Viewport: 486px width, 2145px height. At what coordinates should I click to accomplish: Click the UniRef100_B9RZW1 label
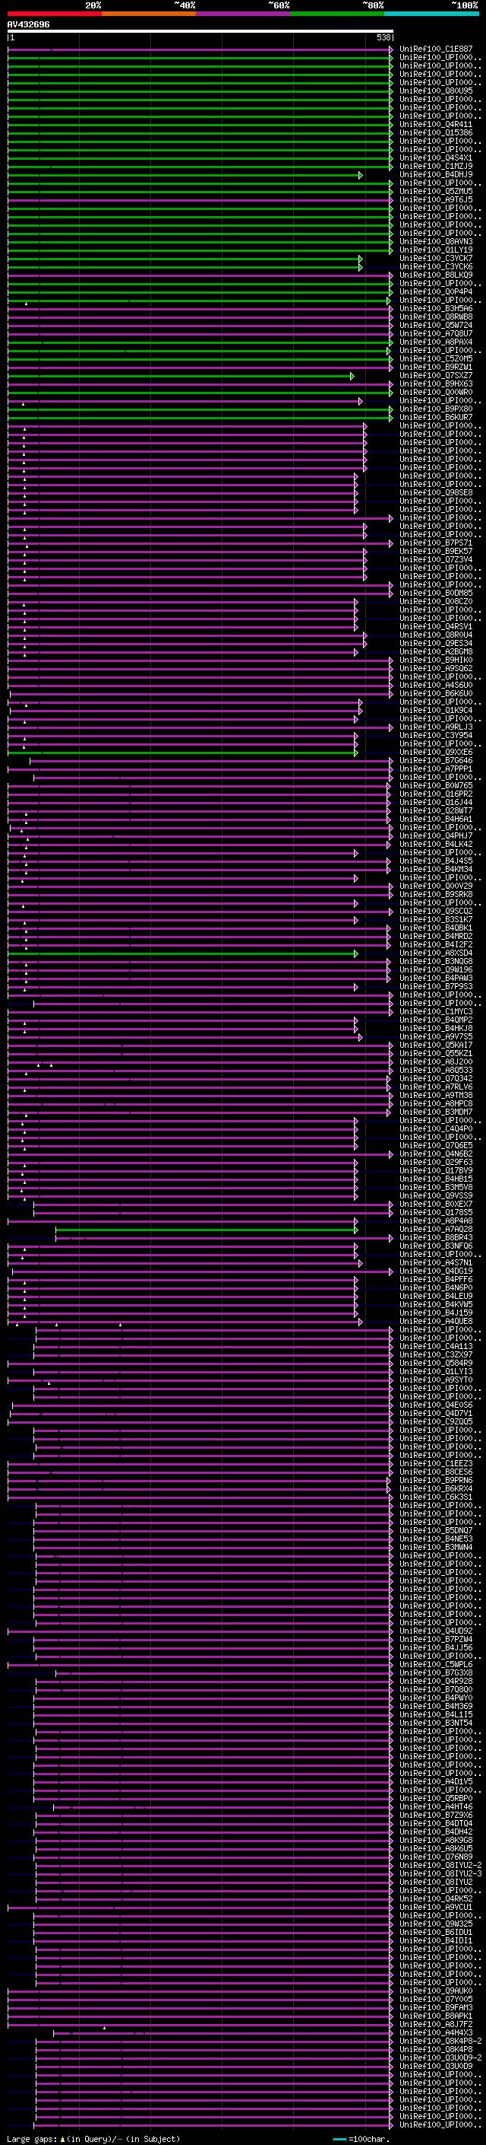pos(436,368)
